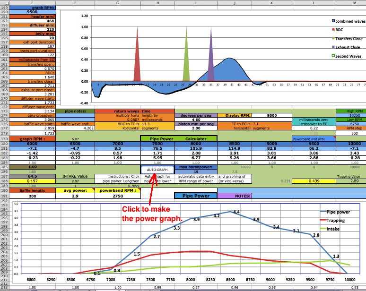Click the AUTO-GRAPH button
This screenshot has width=366, height=291.
click(x=157, y=170)
